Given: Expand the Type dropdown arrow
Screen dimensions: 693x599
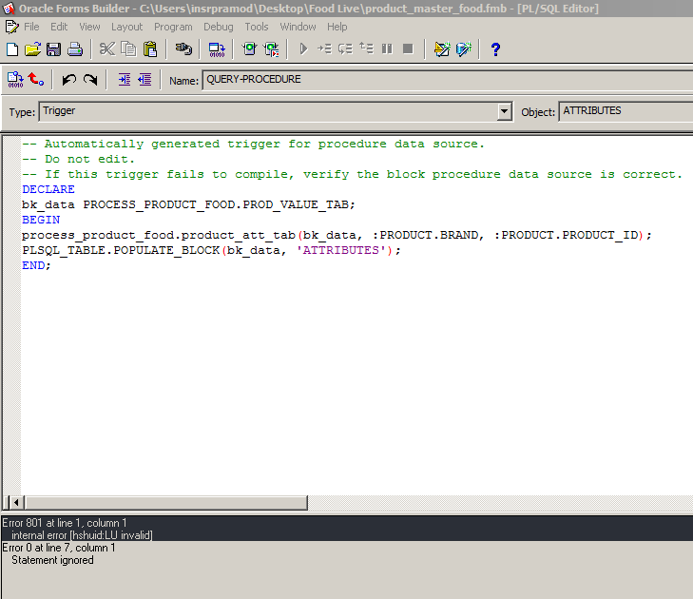Looking at the screenshot, I should click(505, 112).
